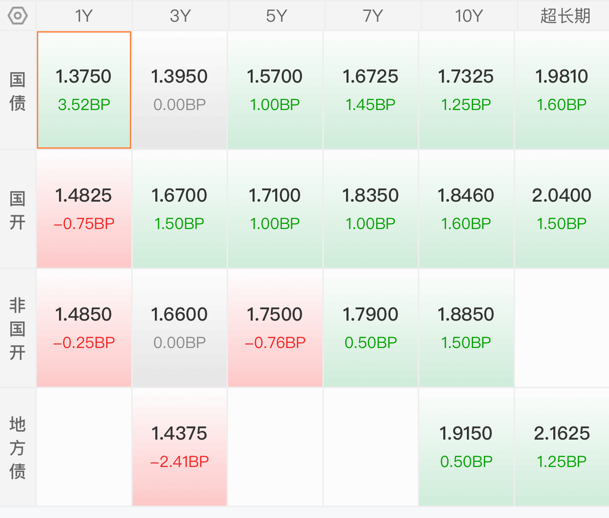Click the 地方债 row label
The width and height of the screenshot is (609, 518).
point(17,447)
